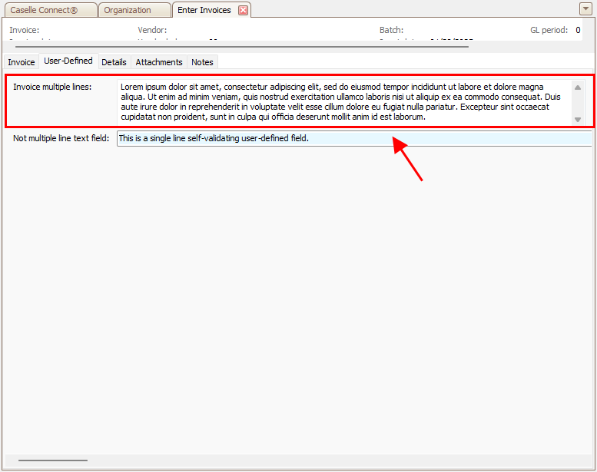Select the User-Defined sub-tab
Screen dimensions: 597x472
(x=68, y=61)
